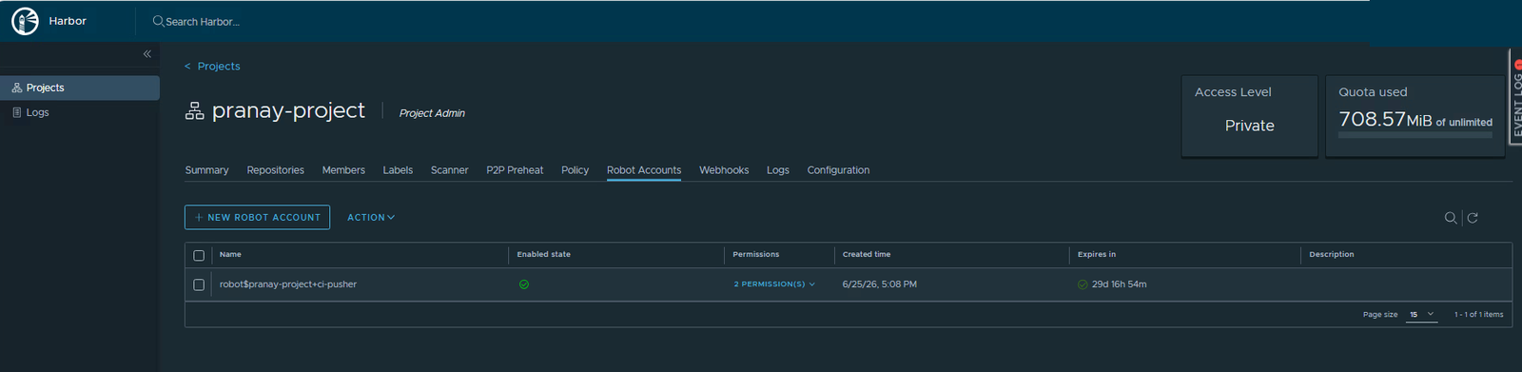1522x372 pixels.
Task: Click the created time 6/25/26, 5:08 PM
Action: (x=880, y=284)
